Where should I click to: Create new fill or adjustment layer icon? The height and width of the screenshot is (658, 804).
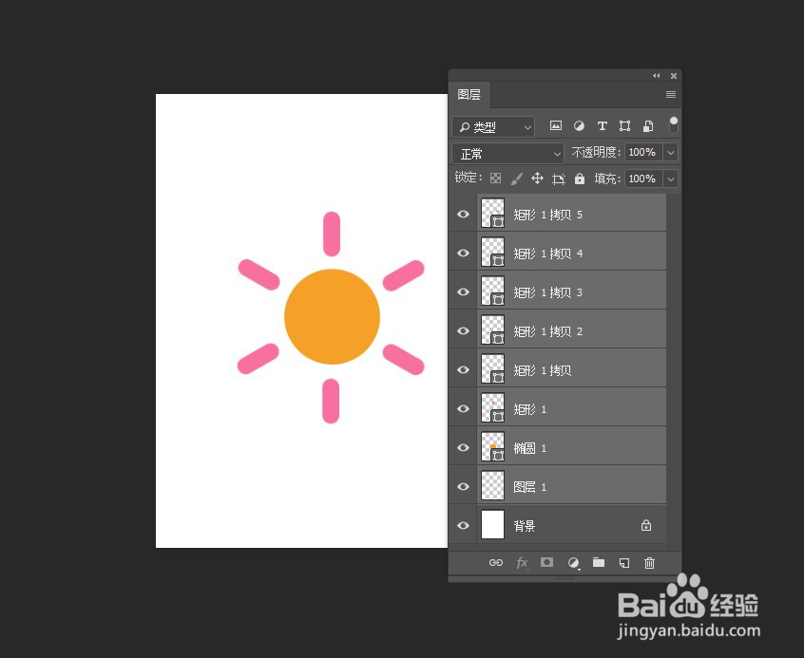click(573, 563)
